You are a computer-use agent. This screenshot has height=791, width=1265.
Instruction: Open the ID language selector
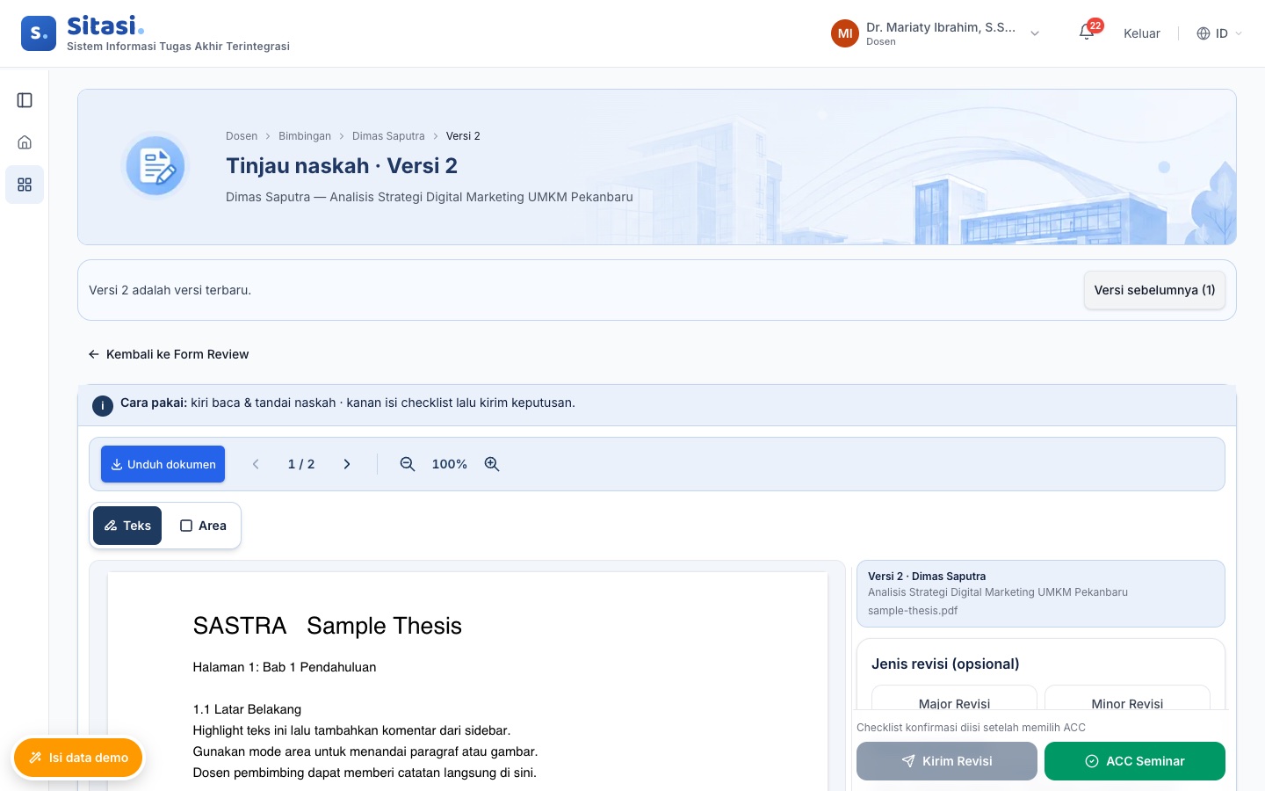[x=1220, y=33]
